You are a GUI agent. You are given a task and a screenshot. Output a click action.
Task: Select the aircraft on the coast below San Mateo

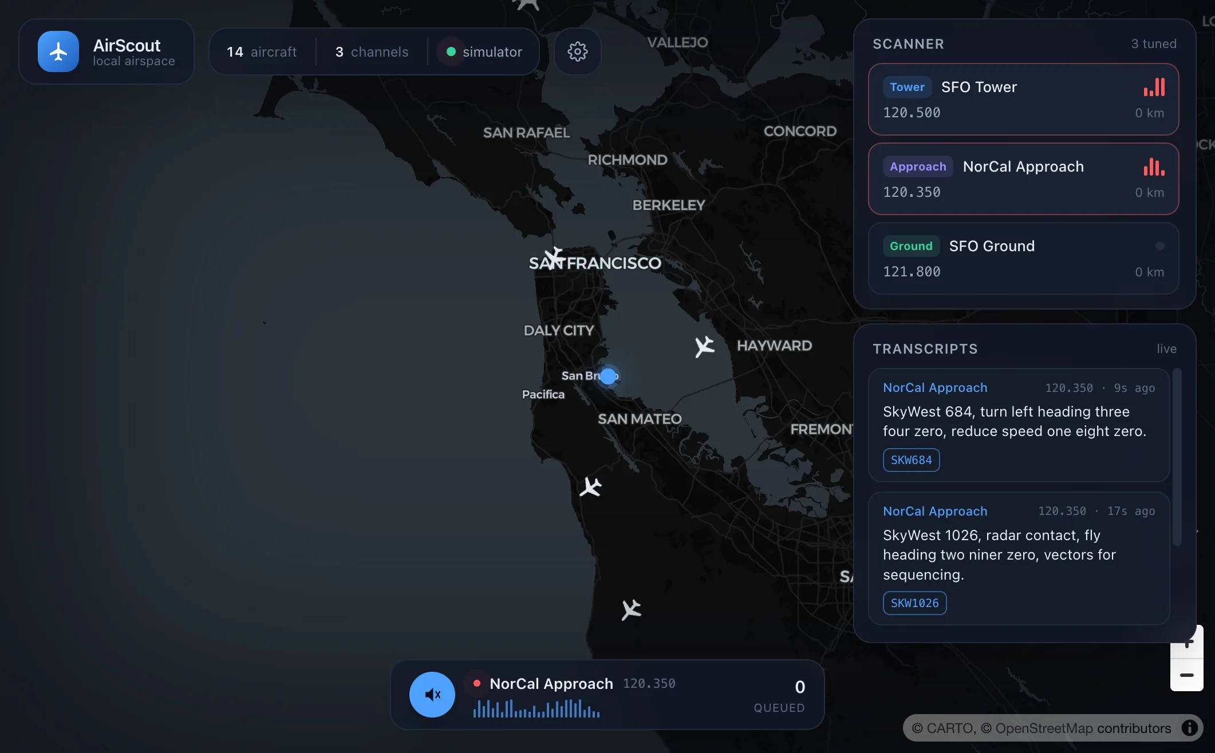click(x=590, y=487)
